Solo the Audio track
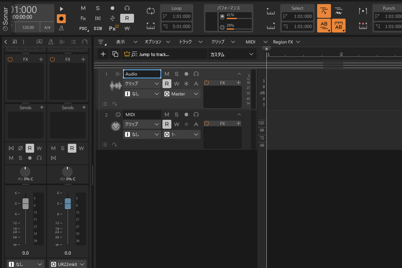 [177, 74]
